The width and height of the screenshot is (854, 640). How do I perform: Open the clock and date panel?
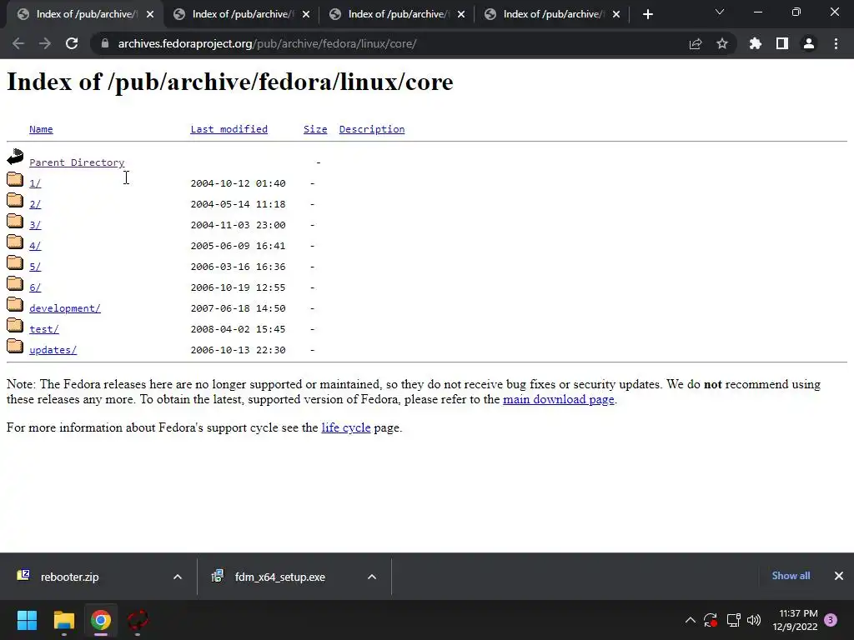(795, 620)
